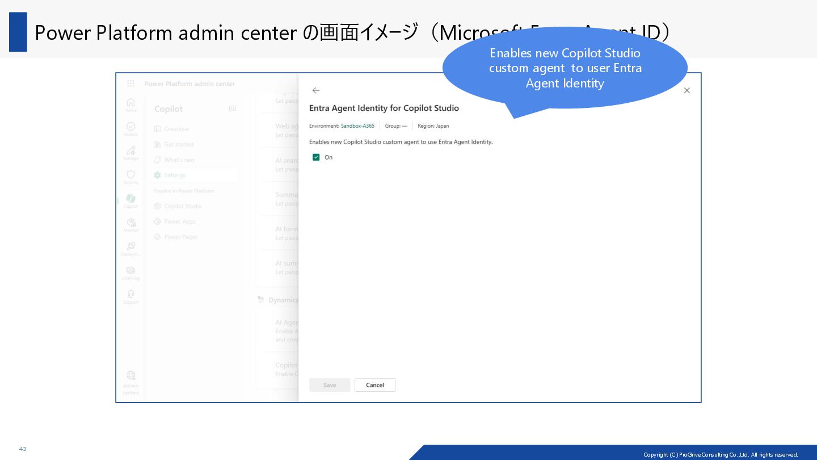Screen dimensions: 817x460
Task: Uncheck the On checkbox
Action: 316,157
